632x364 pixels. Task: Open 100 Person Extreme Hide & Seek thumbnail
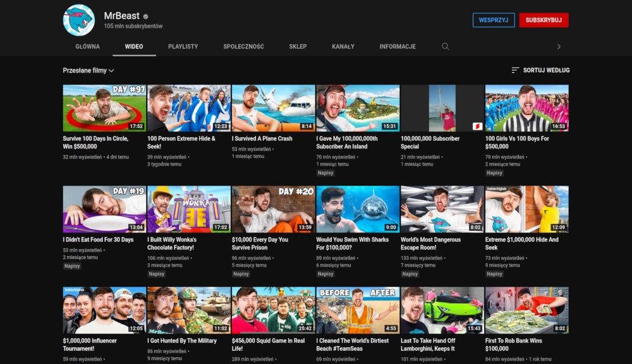pos(189,108)
